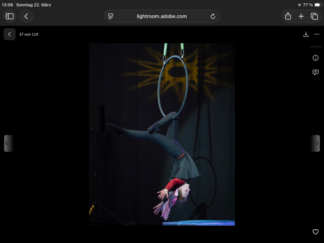Return to the album with back chevron
Image resolution: width=324 pixels, height=243 pixels.
(x=10, y=34)
